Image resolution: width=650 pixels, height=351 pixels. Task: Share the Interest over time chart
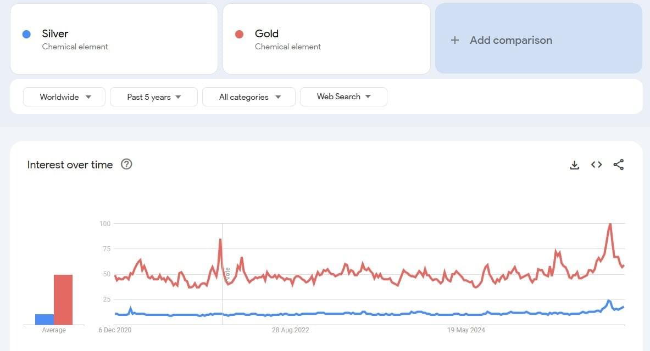click(x=618, y=165)
